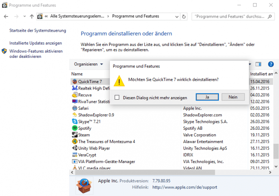Image resolution: width=279 pixels, height=196 pixels.
Task: Open the Organisieren dropdown menu
Action: point(88,64)
